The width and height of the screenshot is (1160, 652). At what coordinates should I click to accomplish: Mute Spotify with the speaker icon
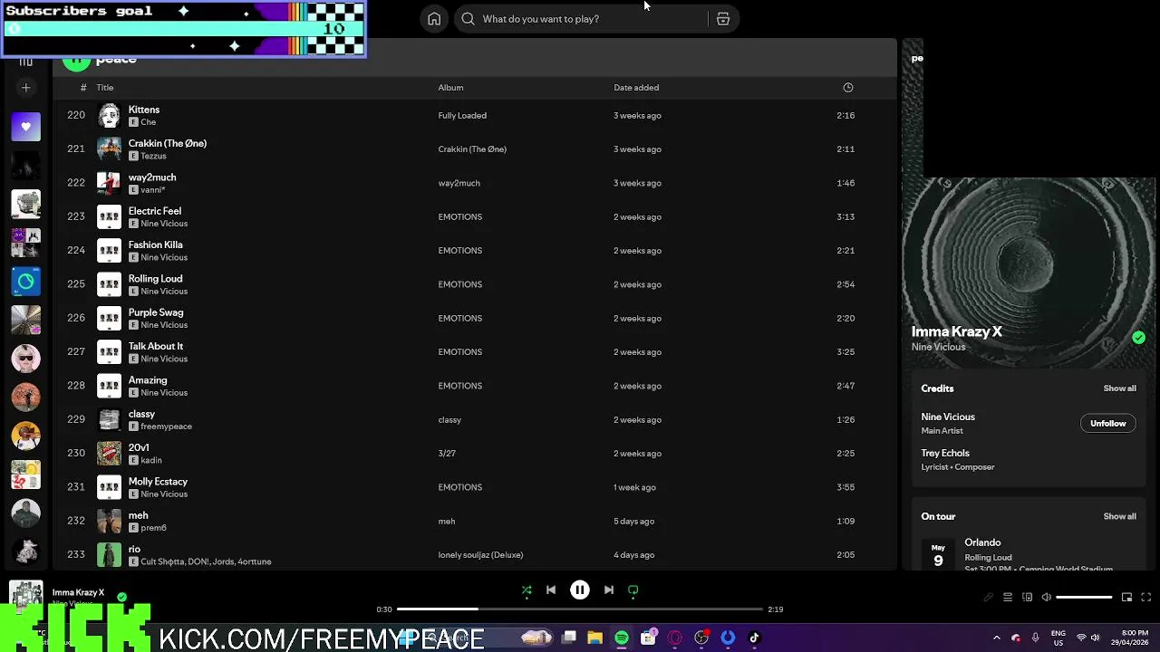pos(1047,598)
